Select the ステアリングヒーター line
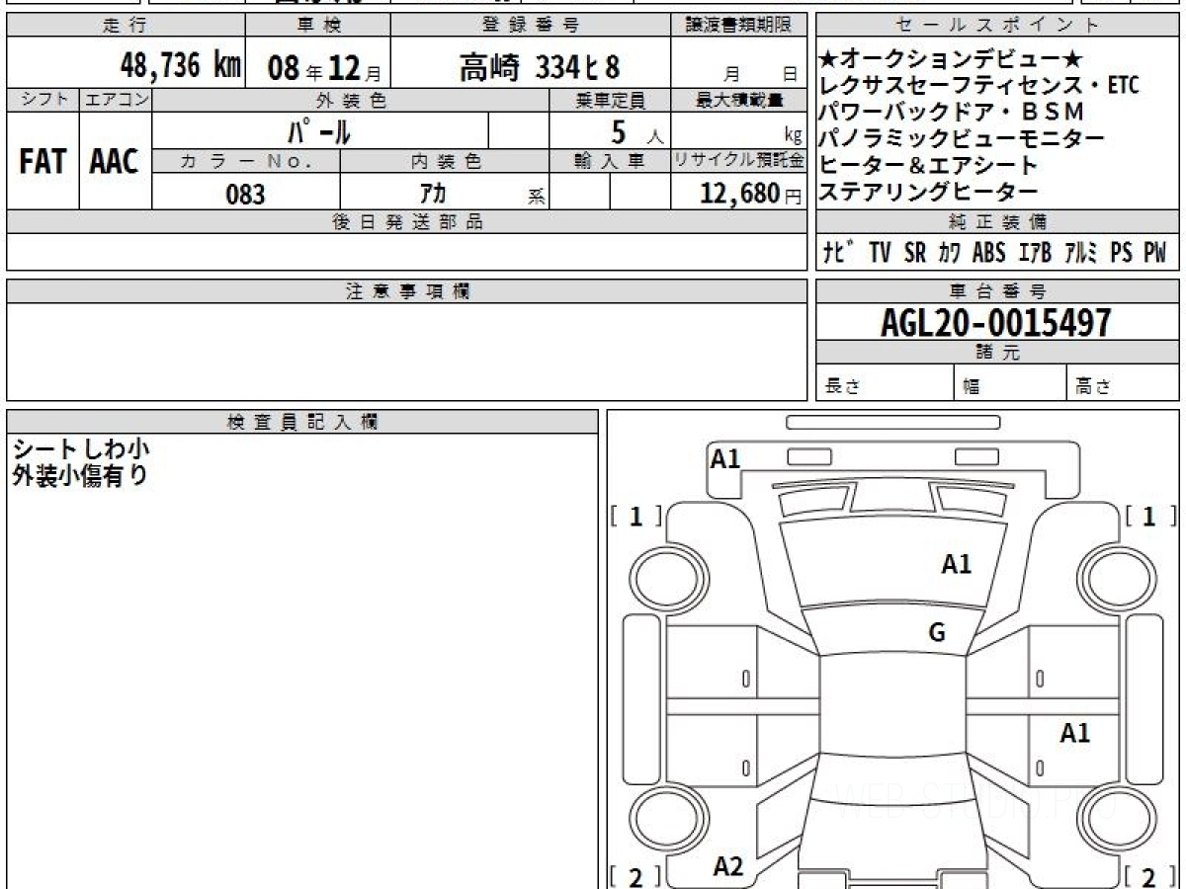1186x889 pixels. tap(928, 192)
